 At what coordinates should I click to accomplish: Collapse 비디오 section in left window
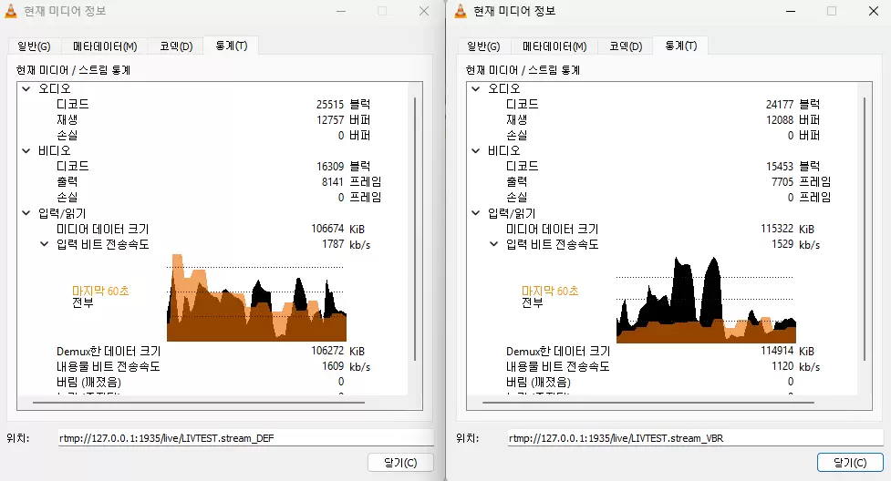26,150
